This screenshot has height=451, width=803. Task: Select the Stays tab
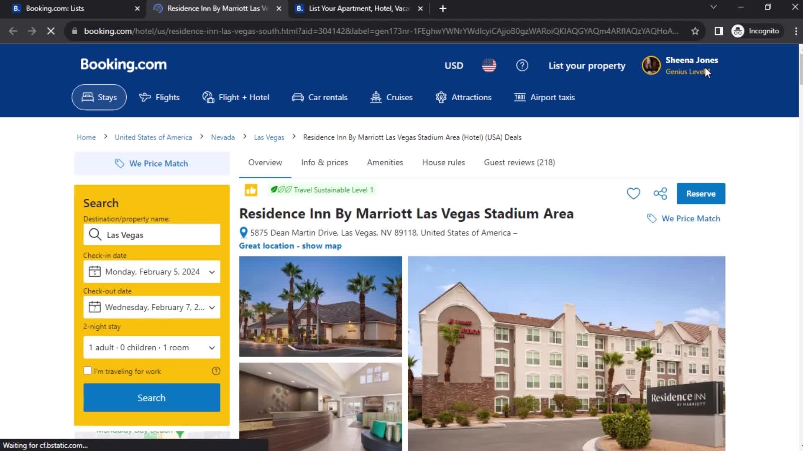pos(99,97)
